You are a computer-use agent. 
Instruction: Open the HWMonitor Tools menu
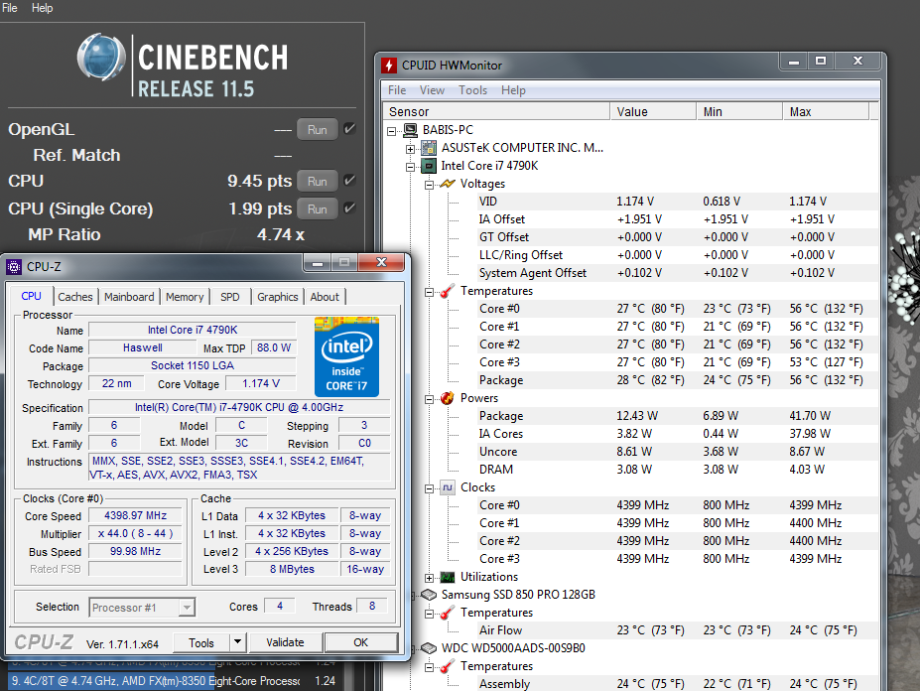473,89
